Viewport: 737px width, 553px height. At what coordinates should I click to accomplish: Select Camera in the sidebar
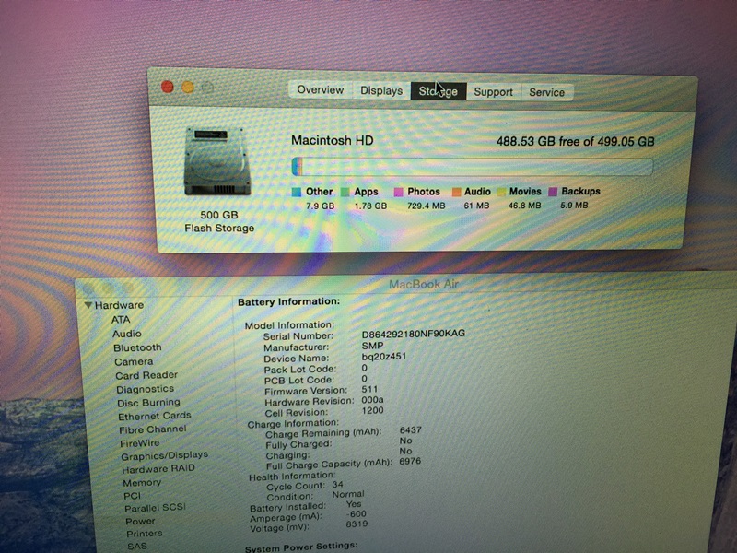[x=134, y=361]
